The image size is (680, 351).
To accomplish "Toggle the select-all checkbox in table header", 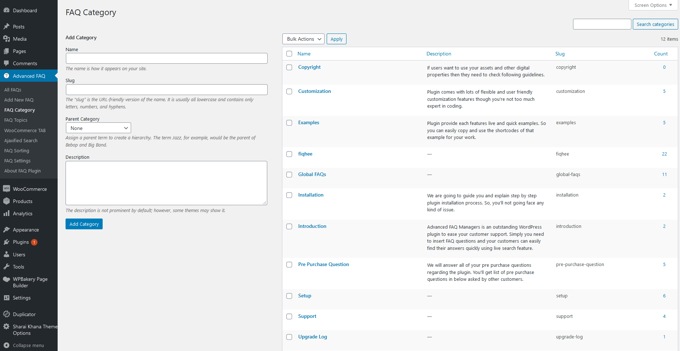I will [x=289, y=54].
